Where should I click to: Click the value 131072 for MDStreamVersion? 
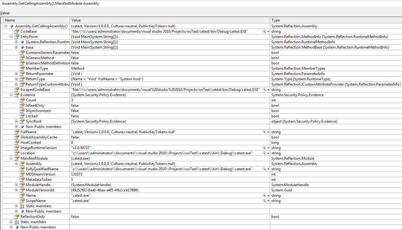pyautogui.click(x=77, y=174)
